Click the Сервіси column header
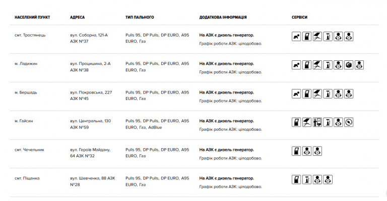387x201 pixels. tap(299, 17)
